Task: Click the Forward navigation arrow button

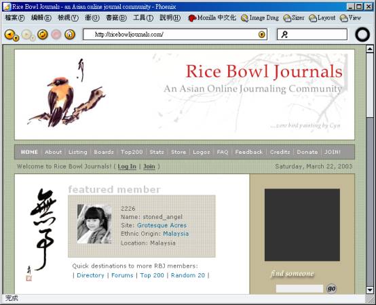Action: [x=26, y=35]
